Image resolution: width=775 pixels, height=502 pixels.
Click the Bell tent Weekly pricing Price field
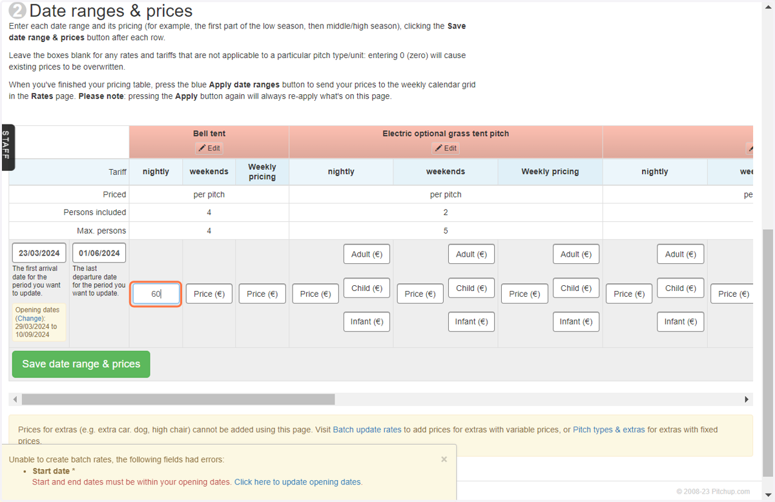click(262, 294)
